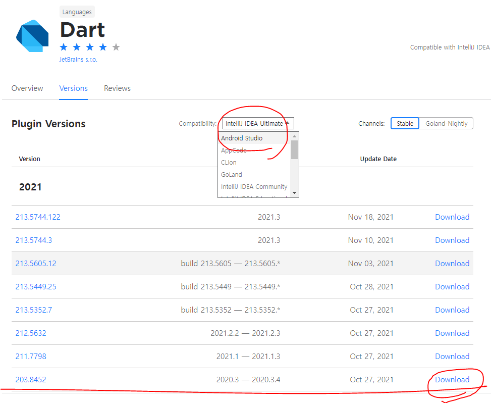Screen dimensions: 491x403
Task: Open version 203.8452 link
Action: (31, 379)
